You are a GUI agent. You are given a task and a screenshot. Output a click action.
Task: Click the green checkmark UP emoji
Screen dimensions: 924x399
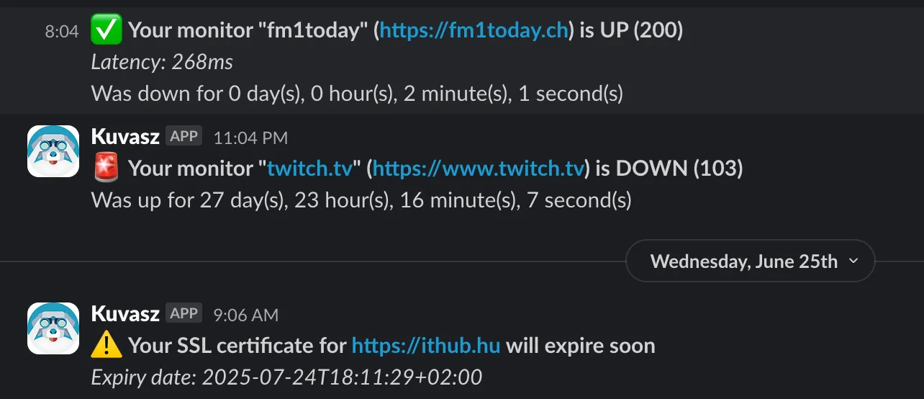pos(106,31)
